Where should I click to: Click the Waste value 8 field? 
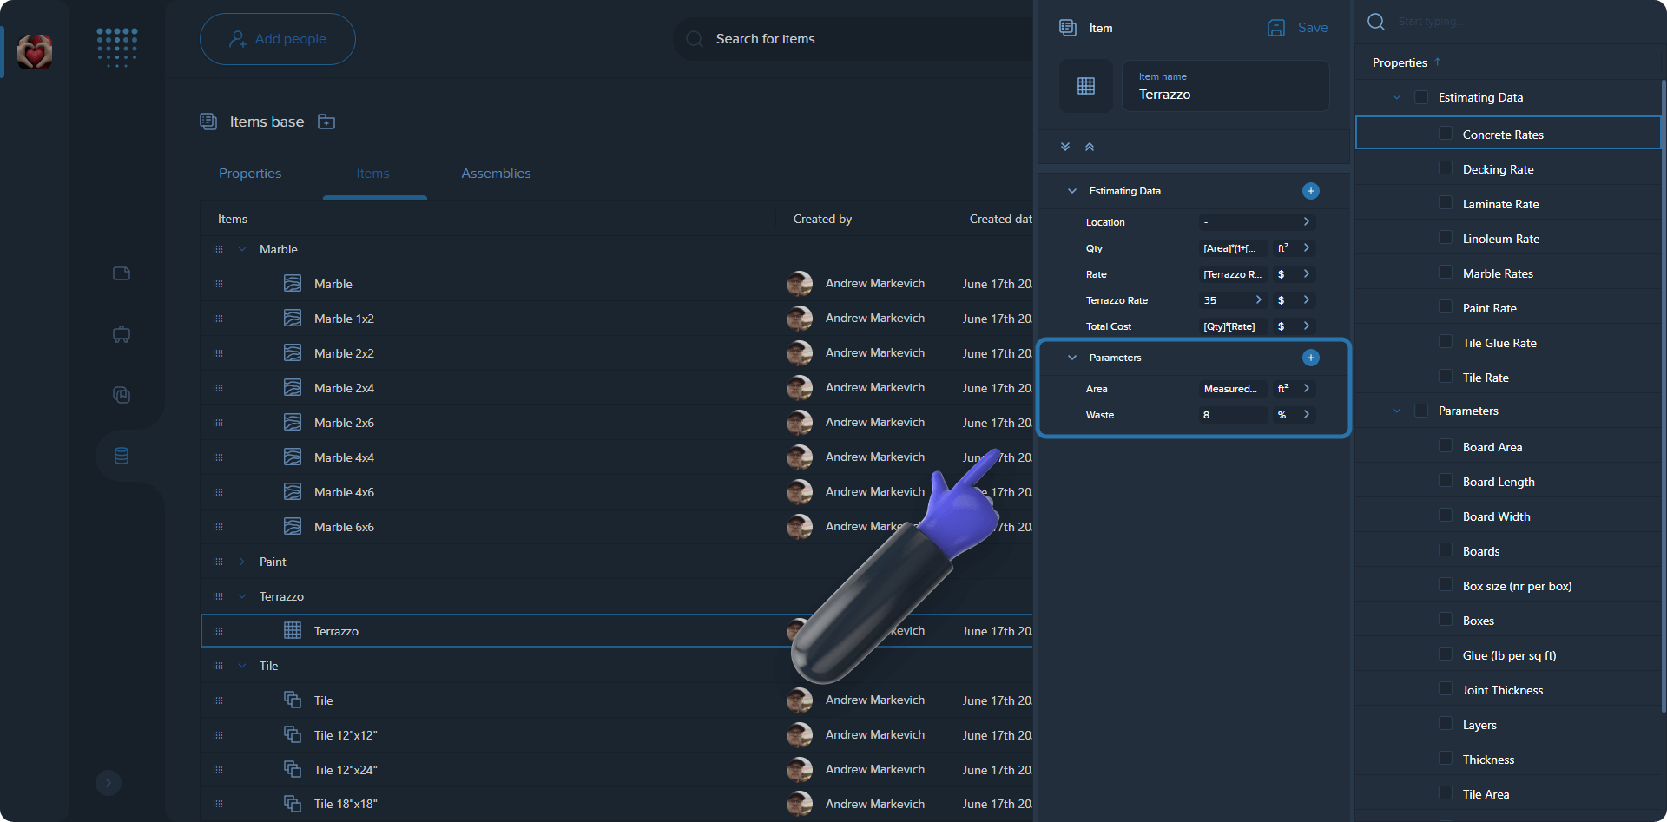click(x=1233, y=415)
